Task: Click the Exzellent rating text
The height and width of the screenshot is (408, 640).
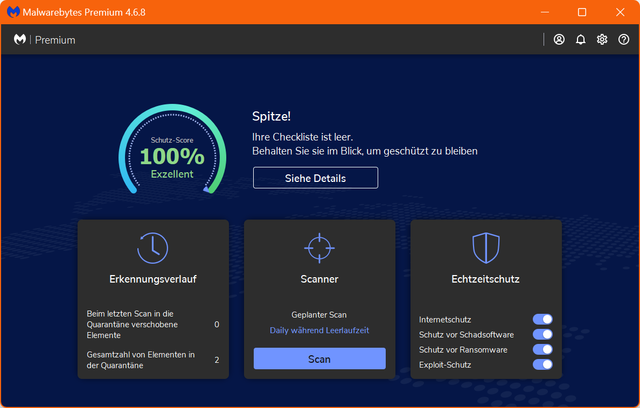Action: click(172, 174)
